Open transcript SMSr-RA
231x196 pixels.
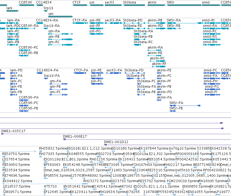pos(174,20)
